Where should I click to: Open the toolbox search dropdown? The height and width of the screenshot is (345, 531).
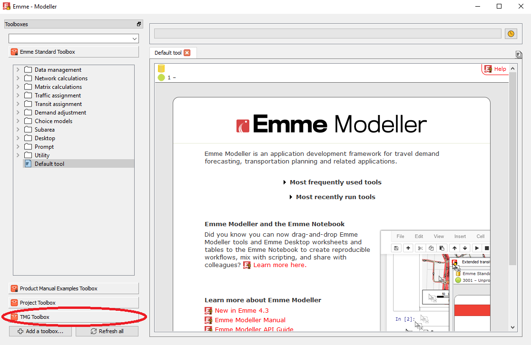(134, 38)
